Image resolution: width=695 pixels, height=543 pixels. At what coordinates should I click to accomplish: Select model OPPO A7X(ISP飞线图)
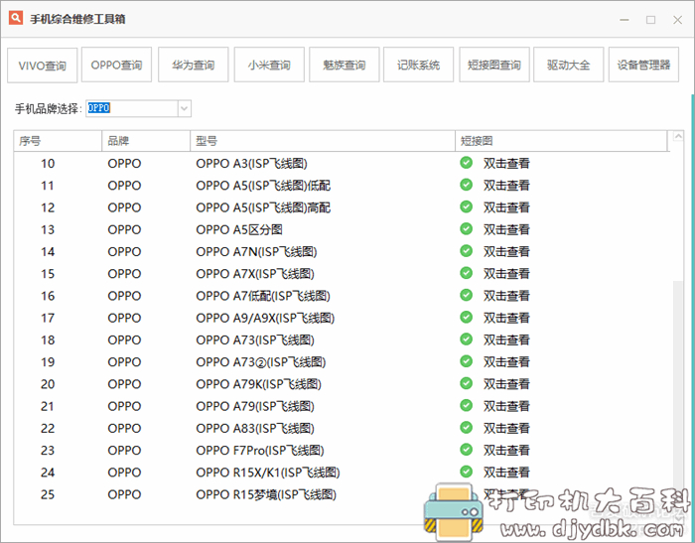point(255,274)
